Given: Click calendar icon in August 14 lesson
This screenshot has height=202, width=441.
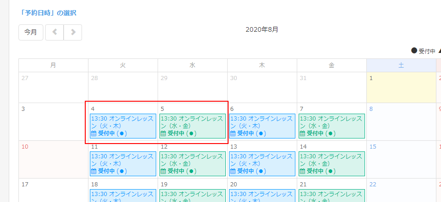Looking at the screenshot, I should tap(302, 171).
